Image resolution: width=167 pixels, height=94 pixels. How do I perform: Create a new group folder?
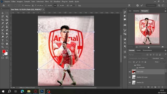coord(155,87)
